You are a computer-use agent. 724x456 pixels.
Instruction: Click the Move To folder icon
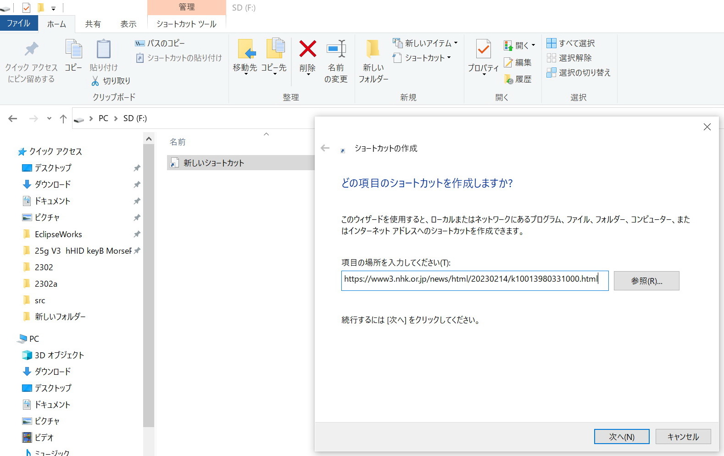pyautogui.click(x=245, y=50)
